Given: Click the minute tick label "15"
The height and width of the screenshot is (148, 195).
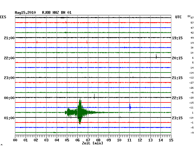Looking at the screenshot, I should pyautogui.click(x=171, y=140).
